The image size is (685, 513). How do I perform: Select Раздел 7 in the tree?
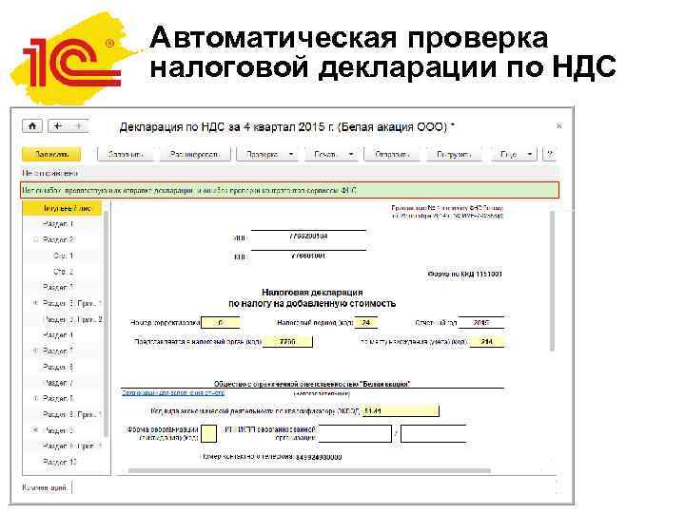pos(58,383)
